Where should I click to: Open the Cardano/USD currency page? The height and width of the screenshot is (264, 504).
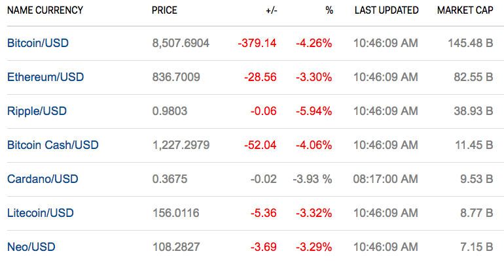click(x=42, y=179)
